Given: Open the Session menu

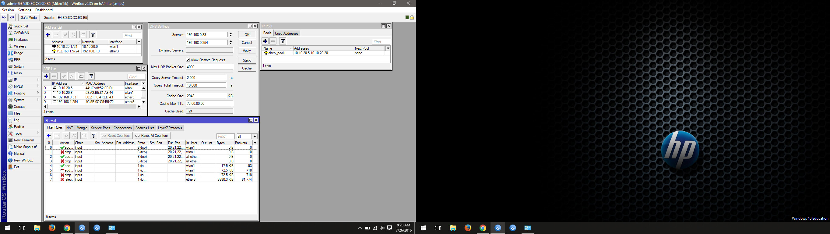Looking at the screenshot, I should [8, 10].
